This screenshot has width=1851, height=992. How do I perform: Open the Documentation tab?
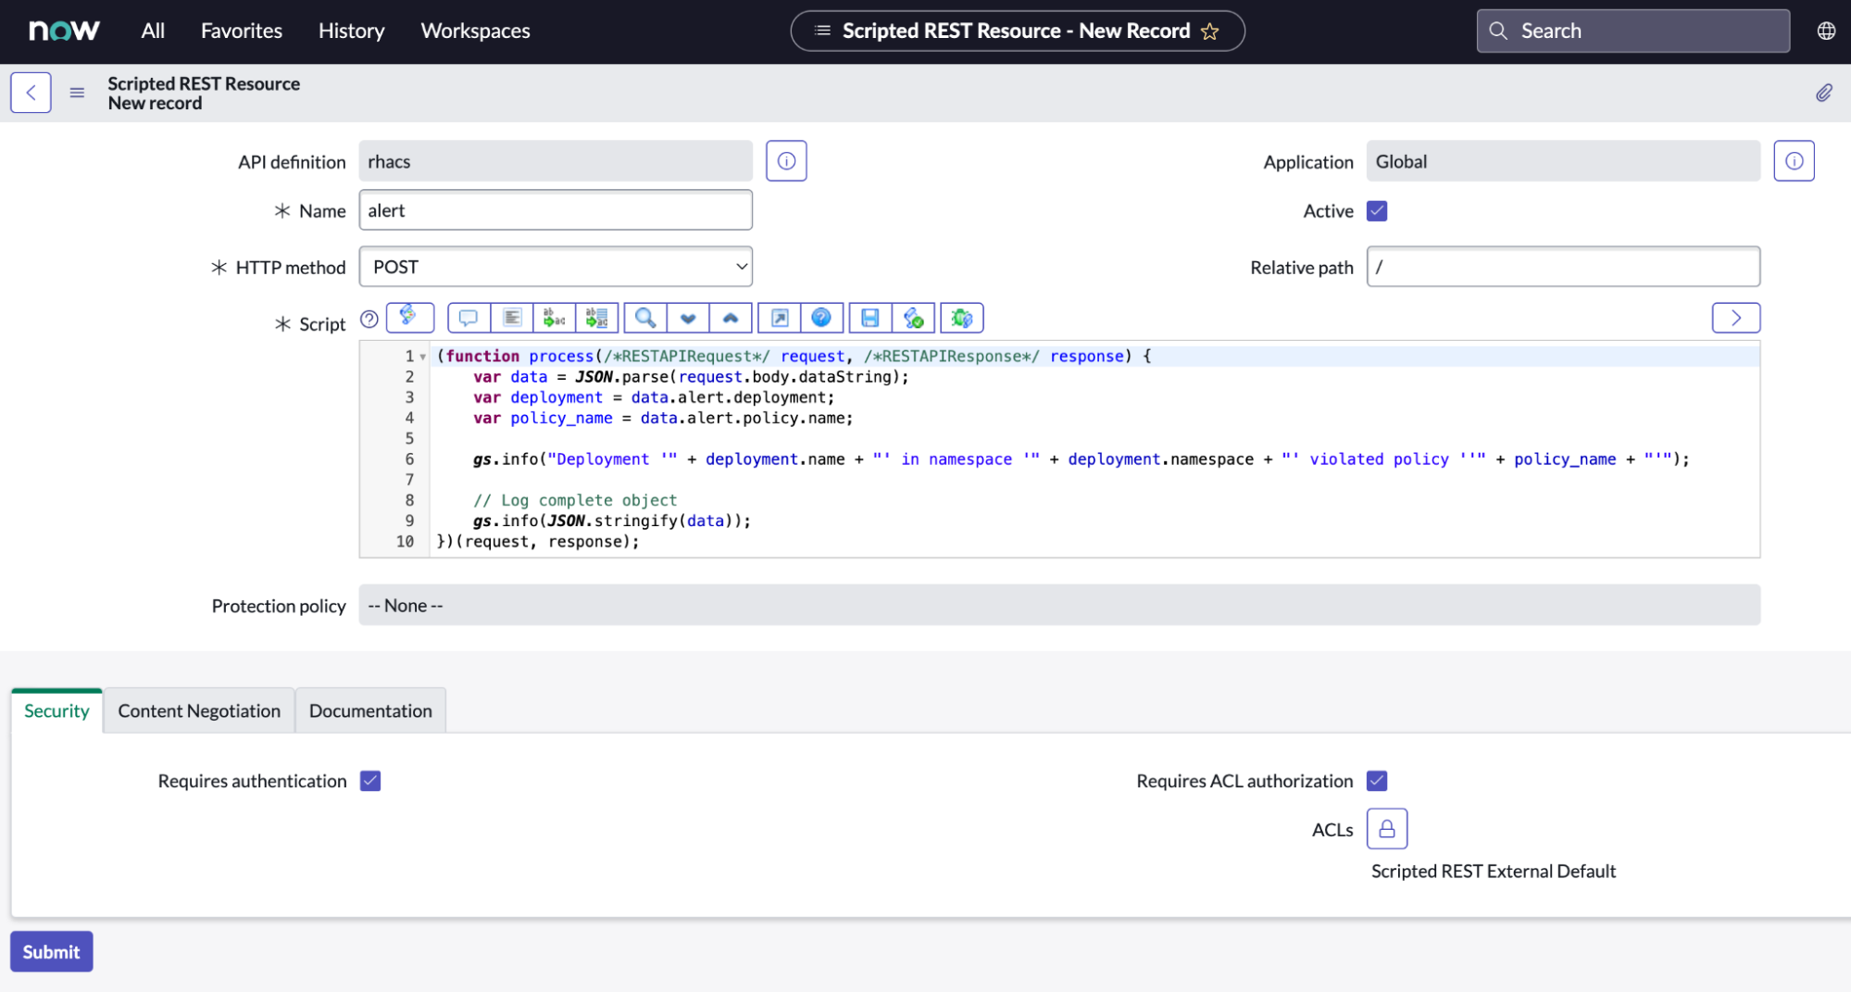[x=370, y=710]
